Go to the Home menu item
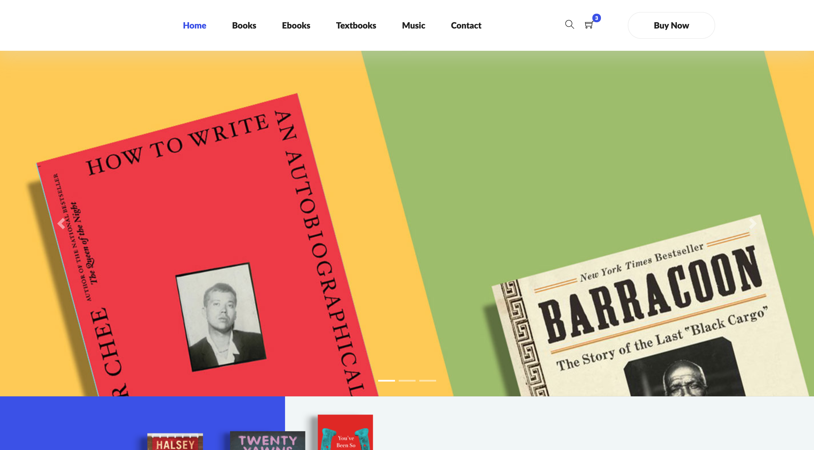Screen dimensions: 814x450 tap(194, 25)
